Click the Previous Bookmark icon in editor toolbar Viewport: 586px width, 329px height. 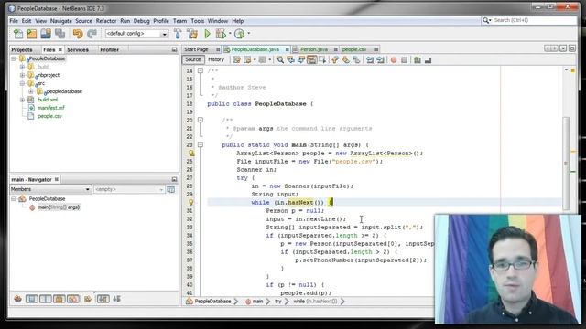pos(335,59)
